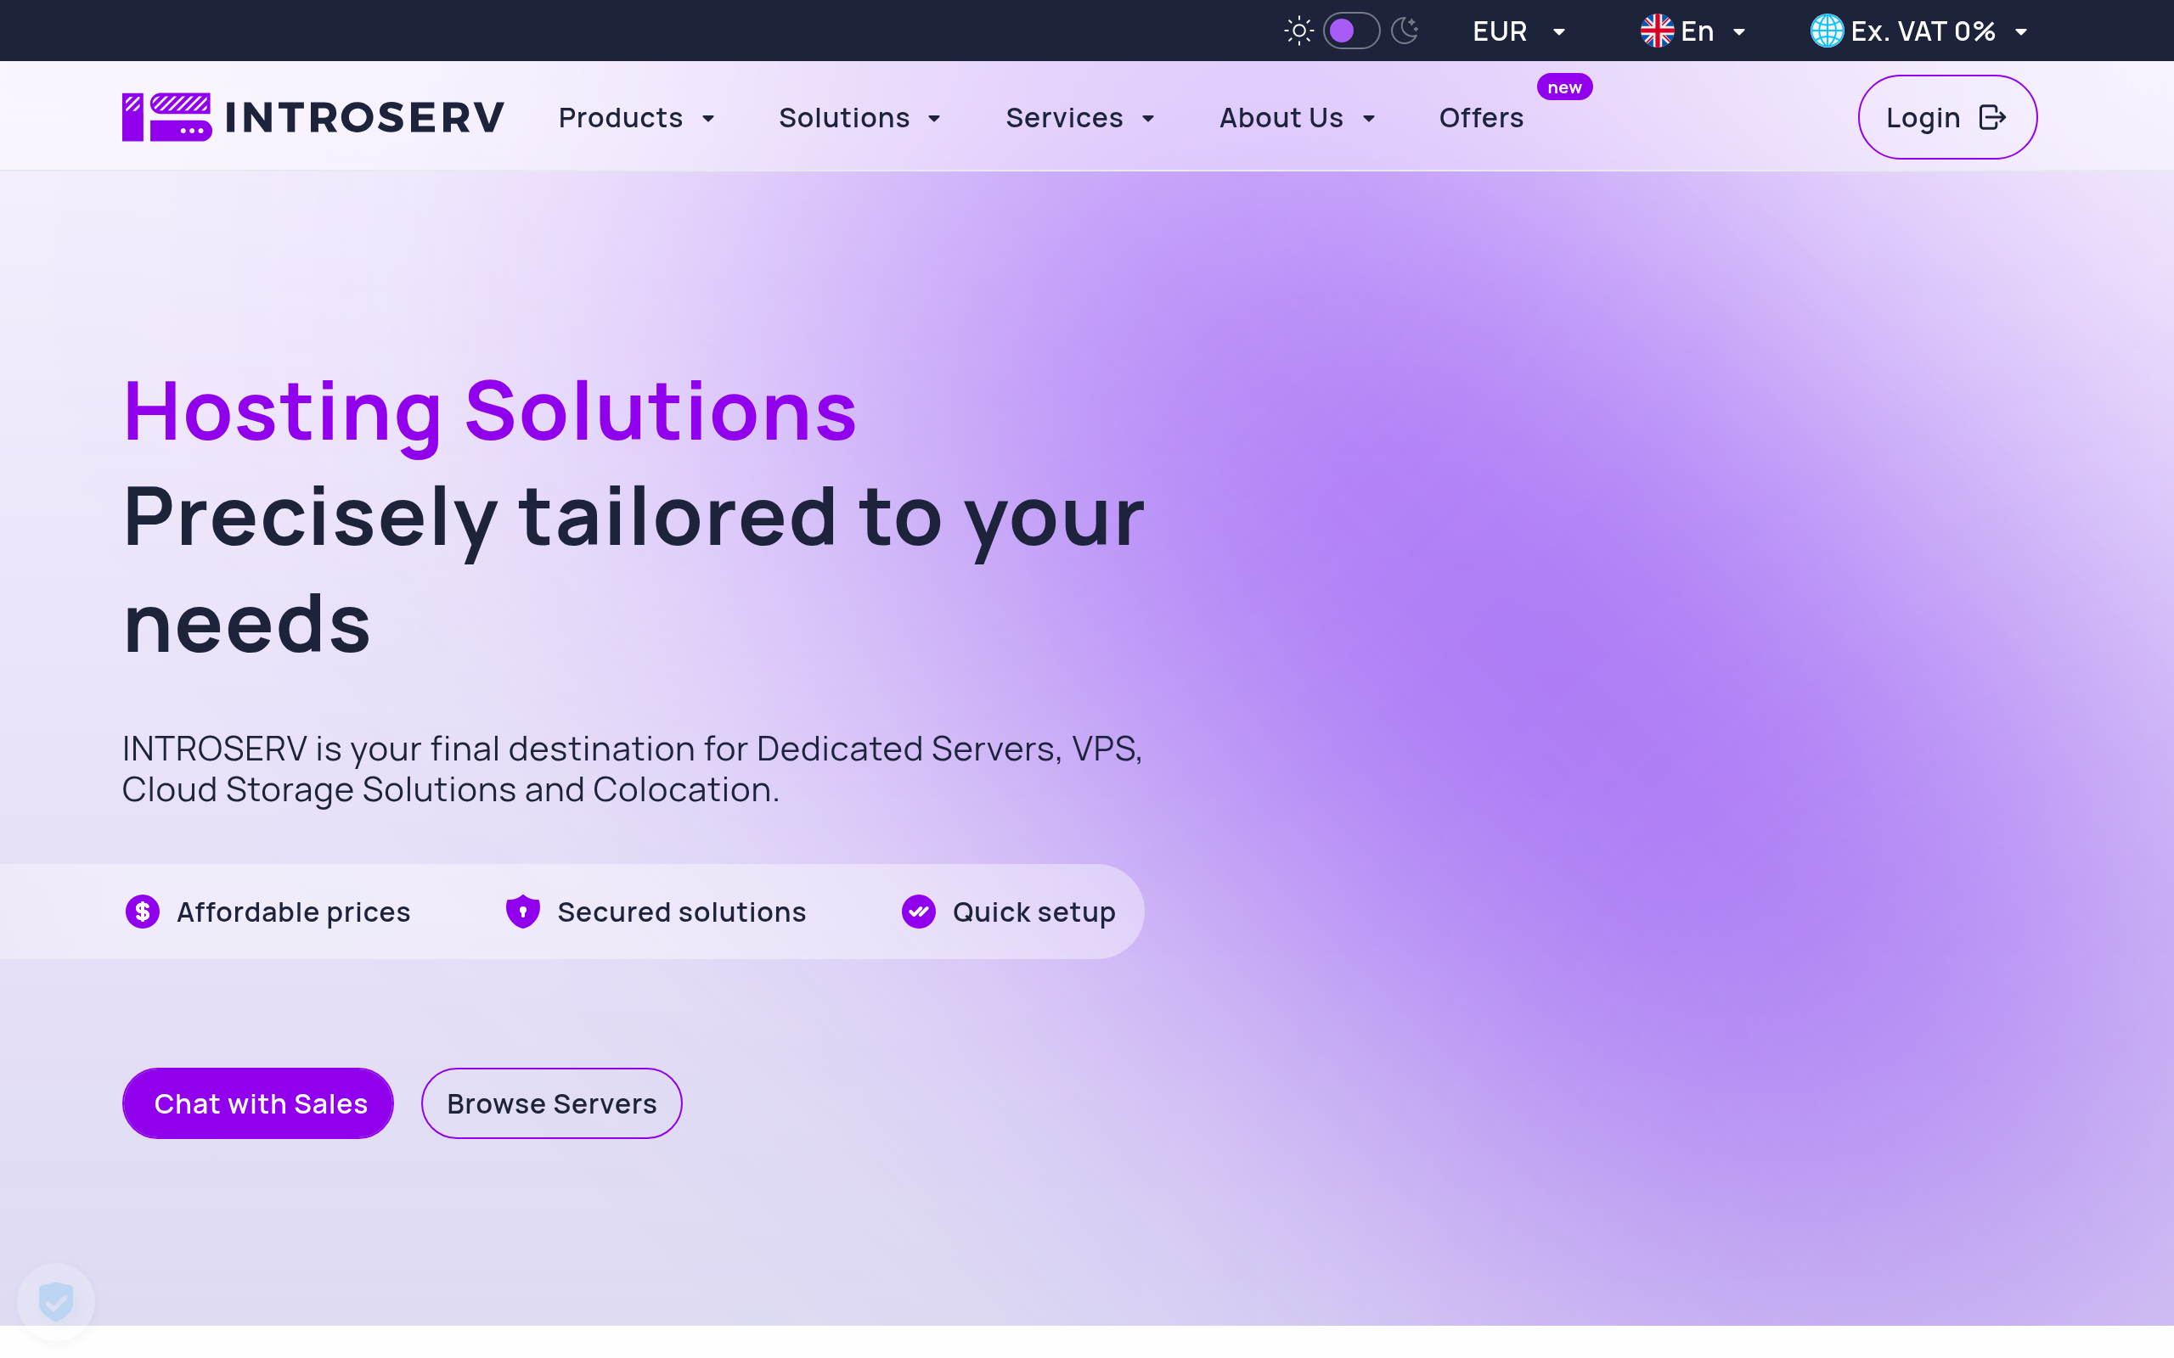Click the new badge on Offers
Image resolution: width=2174 pixels, height=1358 pixels.
1564,87
